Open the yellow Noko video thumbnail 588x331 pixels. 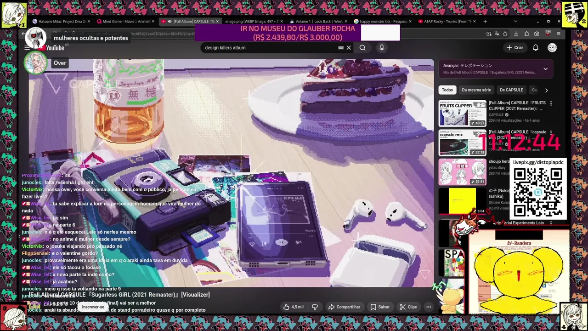click(x=462, y=201)
